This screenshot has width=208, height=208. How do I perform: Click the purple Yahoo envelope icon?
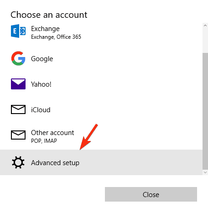(x=18, y=84)
